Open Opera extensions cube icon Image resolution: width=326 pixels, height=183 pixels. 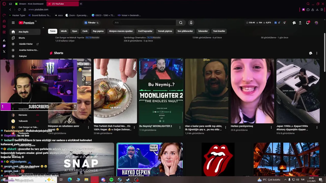(308, 9)
